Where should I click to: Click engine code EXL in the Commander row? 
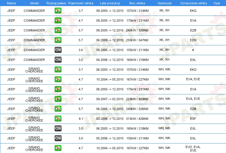tap(193, 60)
